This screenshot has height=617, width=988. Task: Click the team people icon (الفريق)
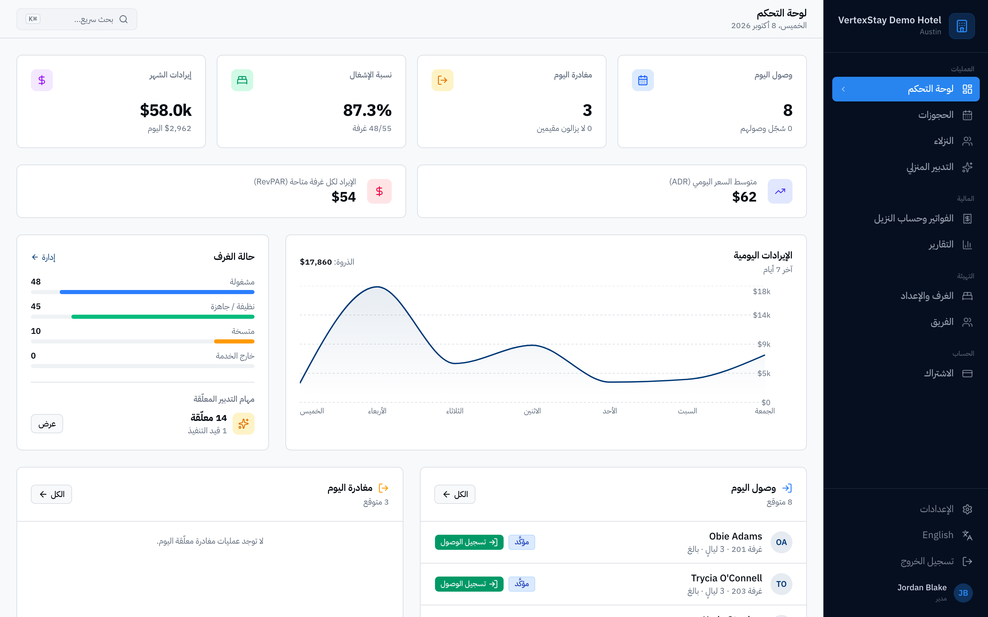[967, 322]
